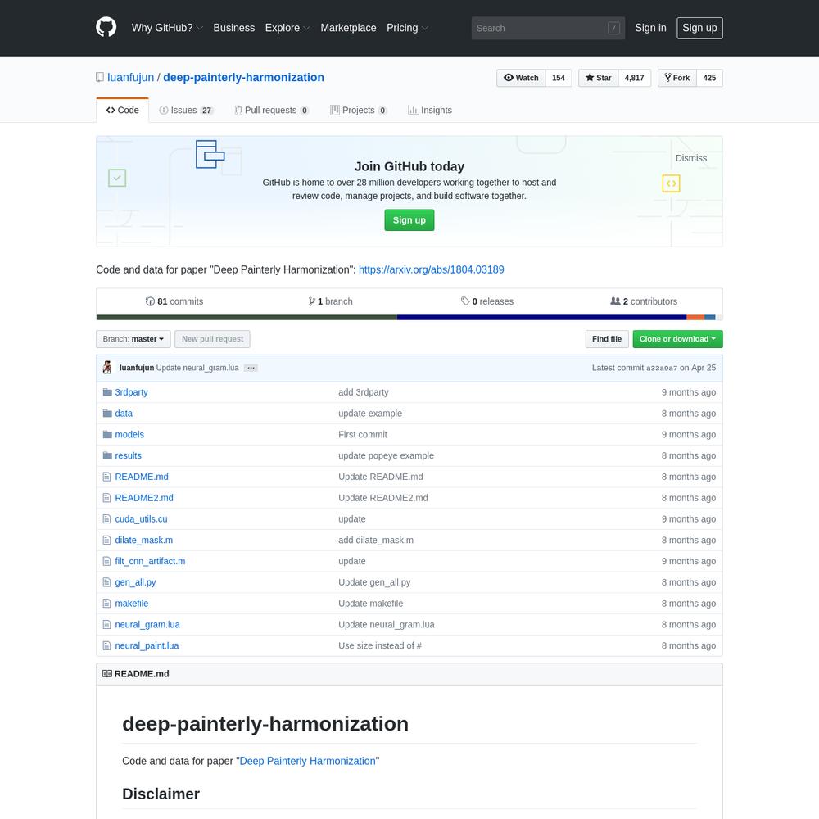Watch the repository
The image size is (819, 819).
pyautogui.click(x=521, y=78)
